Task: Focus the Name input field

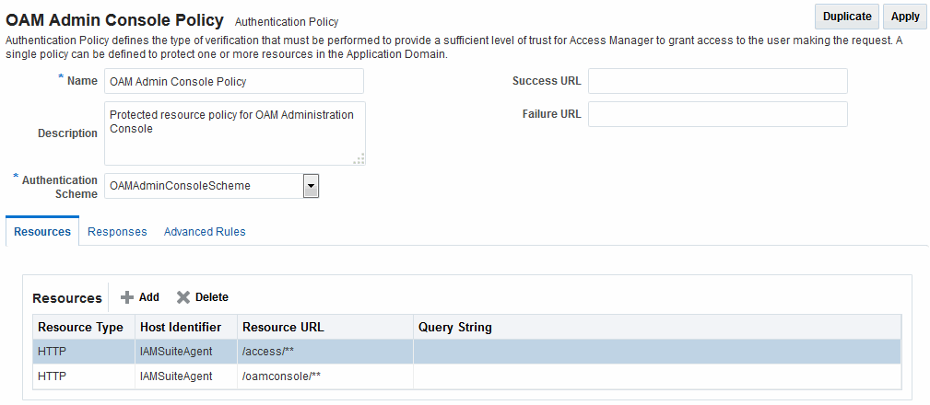Action: point(234,81)
